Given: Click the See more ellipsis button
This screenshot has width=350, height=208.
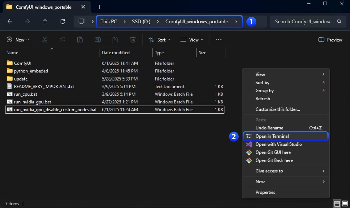Looking at the screenshot, I should point(218,40).
